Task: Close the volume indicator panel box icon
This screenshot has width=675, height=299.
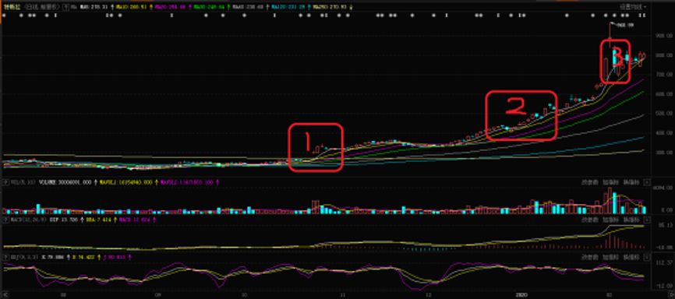Action: [x=646, y=182]
